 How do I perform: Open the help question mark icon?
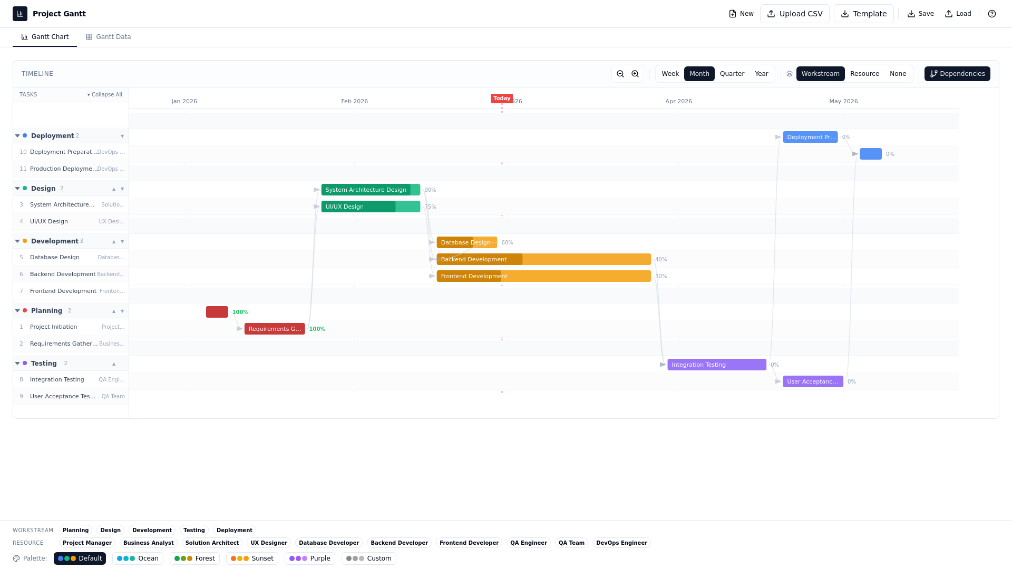(x=992, y=13)
